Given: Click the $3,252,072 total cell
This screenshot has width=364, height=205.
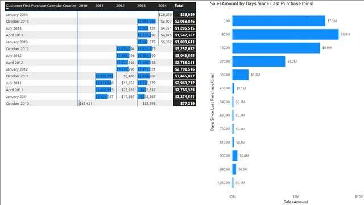Looking at the screenshot, I should coord(184,49).
